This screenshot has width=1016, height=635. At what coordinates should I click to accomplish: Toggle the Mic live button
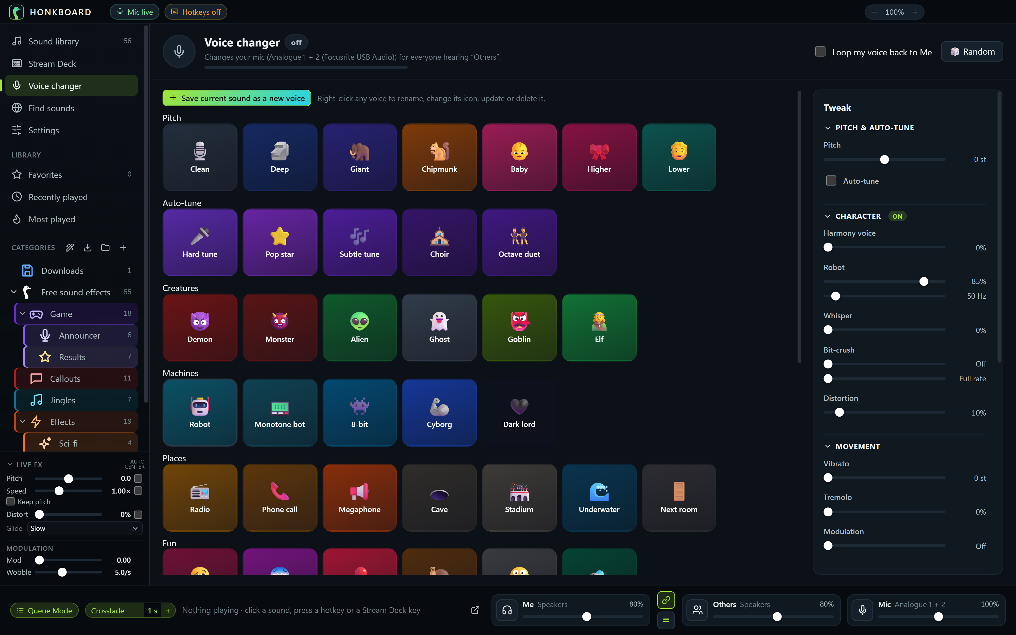tap(134, 12)
